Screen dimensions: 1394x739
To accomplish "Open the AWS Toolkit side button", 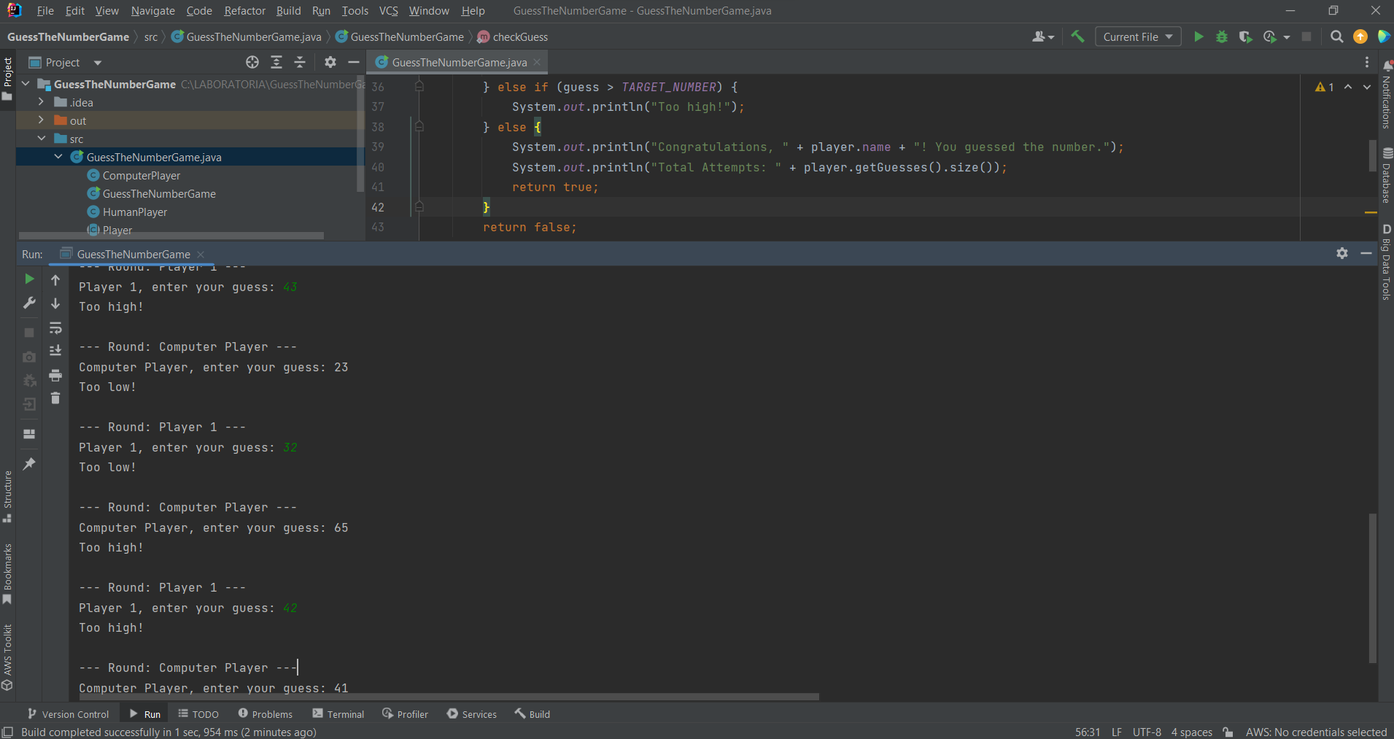I will coord(7,657).
